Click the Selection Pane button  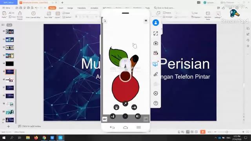pos(208,16)
